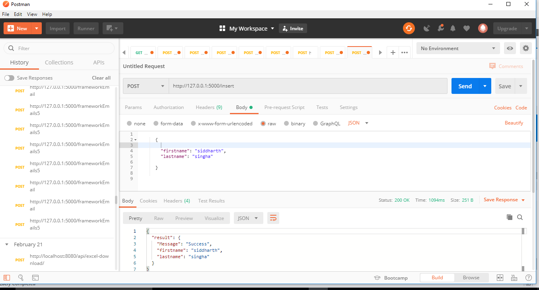This screenshot has width=539, height=290.
Task: Open help question mark icon
Action: [x=529, y=278]
